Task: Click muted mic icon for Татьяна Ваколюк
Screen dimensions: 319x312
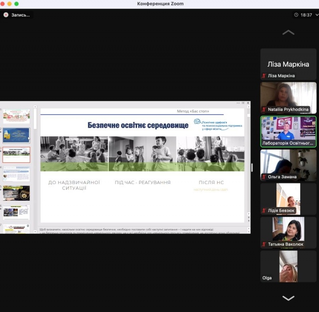Action: pos(264,244)
